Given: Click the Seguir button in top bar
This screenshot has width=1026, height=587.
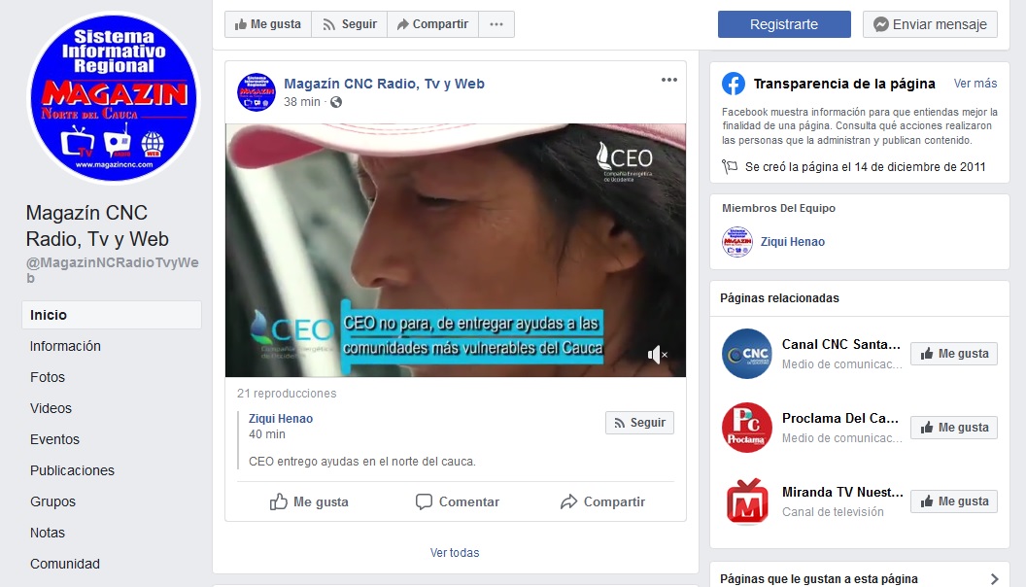Looking at the screenshot, I should tap(350, 24).
